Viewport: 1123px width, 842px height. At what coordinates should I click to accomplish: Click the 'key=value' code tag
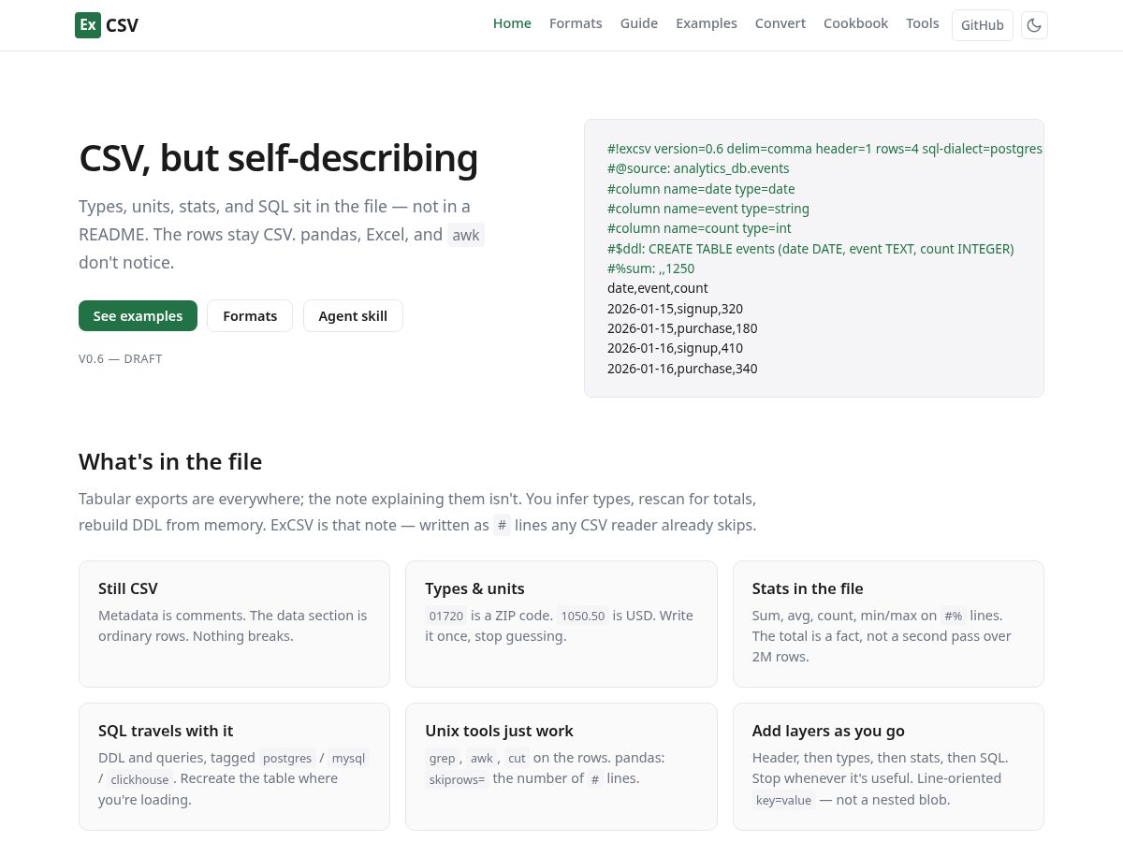784,800
